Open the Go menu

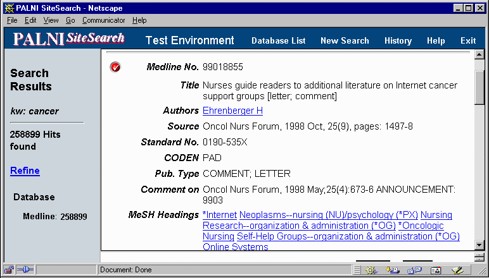point(70,20)
